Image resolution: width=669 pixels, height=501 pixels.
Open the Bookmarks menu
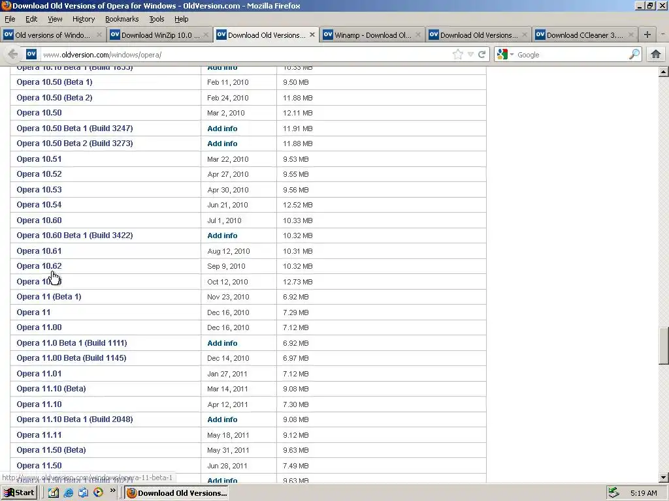coord(122,19)
